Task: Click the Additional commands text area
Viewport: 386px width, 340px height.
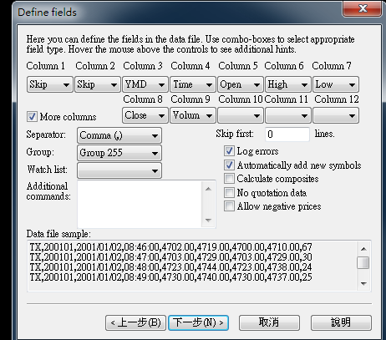Action: (x=140, y=204)
